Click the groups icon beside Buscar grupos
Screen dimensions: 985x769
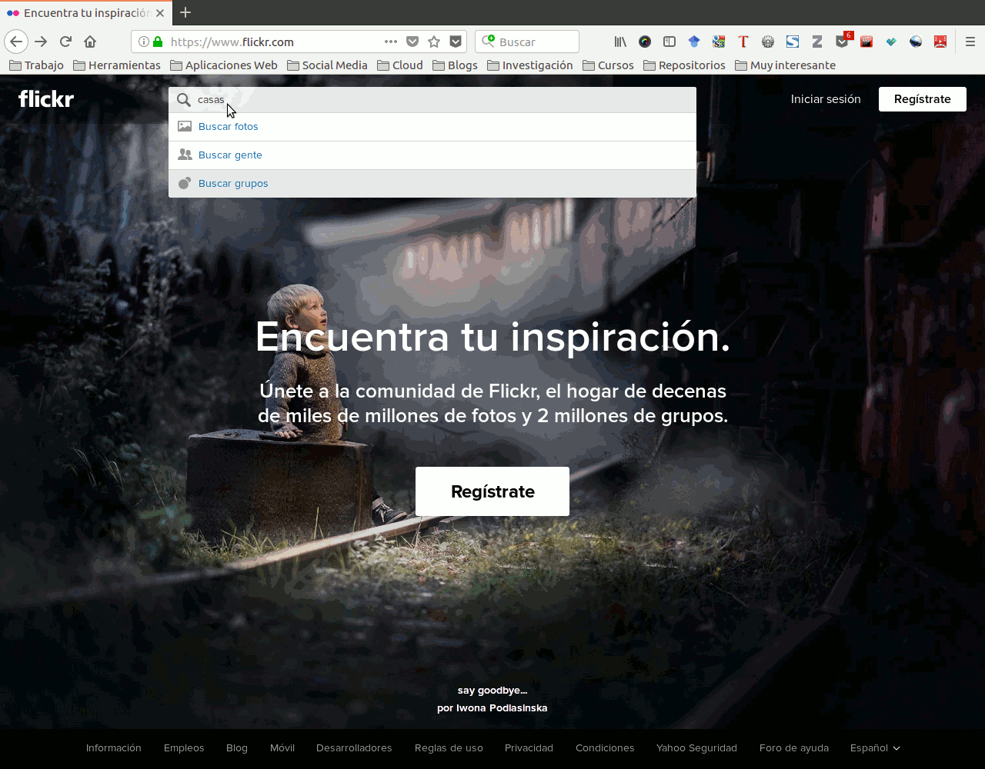point(185,183)
